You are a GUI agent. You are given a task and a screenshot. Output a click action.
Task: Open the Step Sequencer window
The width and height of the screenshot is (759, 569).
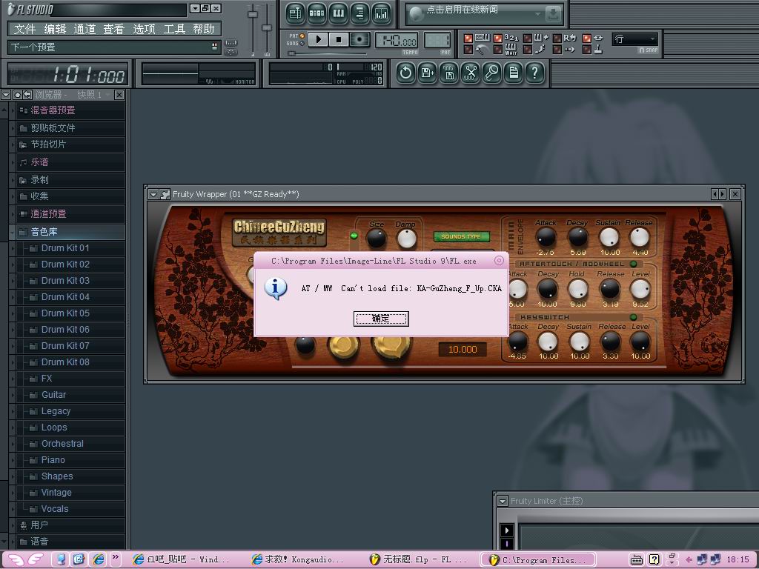[x=316, y=13]
